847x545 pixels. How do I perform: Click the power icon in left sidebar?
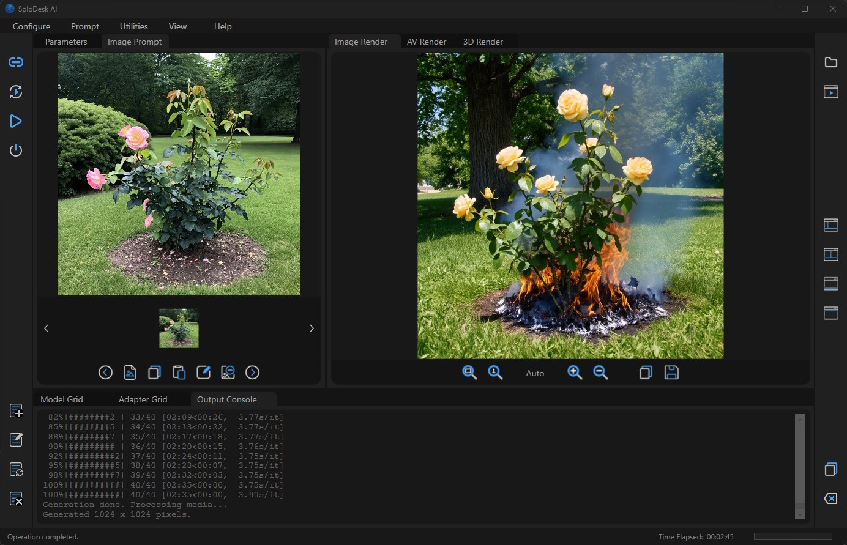[16, 150]
